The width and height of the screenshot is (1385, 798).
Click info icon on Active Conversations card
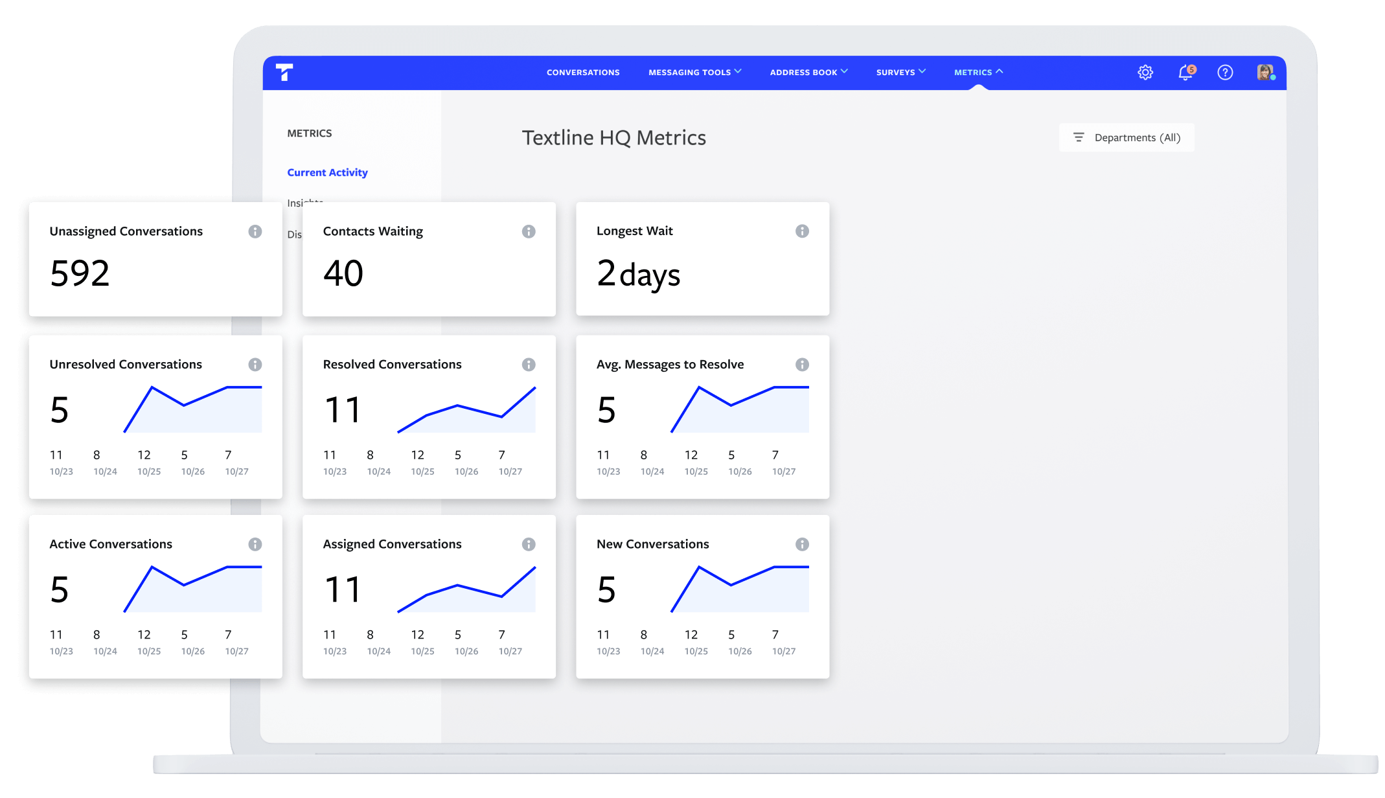[x=255, y=544]
